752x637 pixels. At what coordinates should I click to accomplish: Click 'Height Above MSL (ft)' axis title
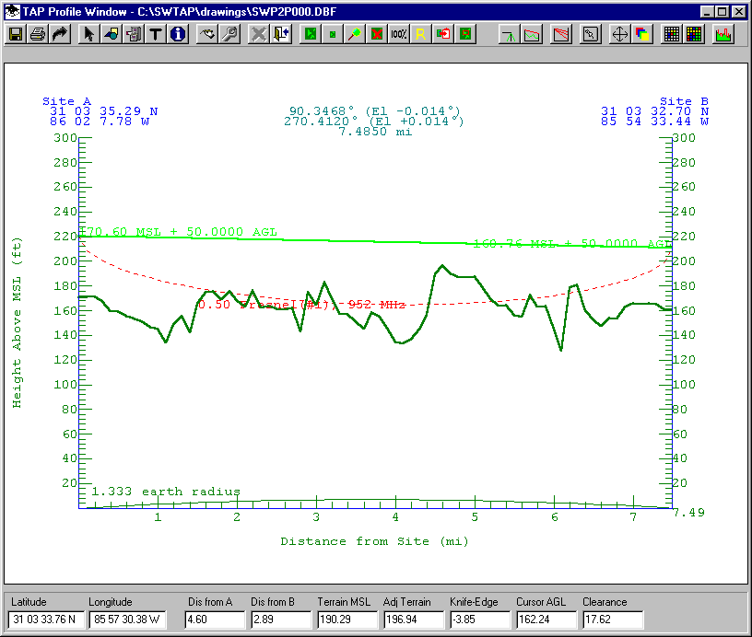[x=17, y=323]
